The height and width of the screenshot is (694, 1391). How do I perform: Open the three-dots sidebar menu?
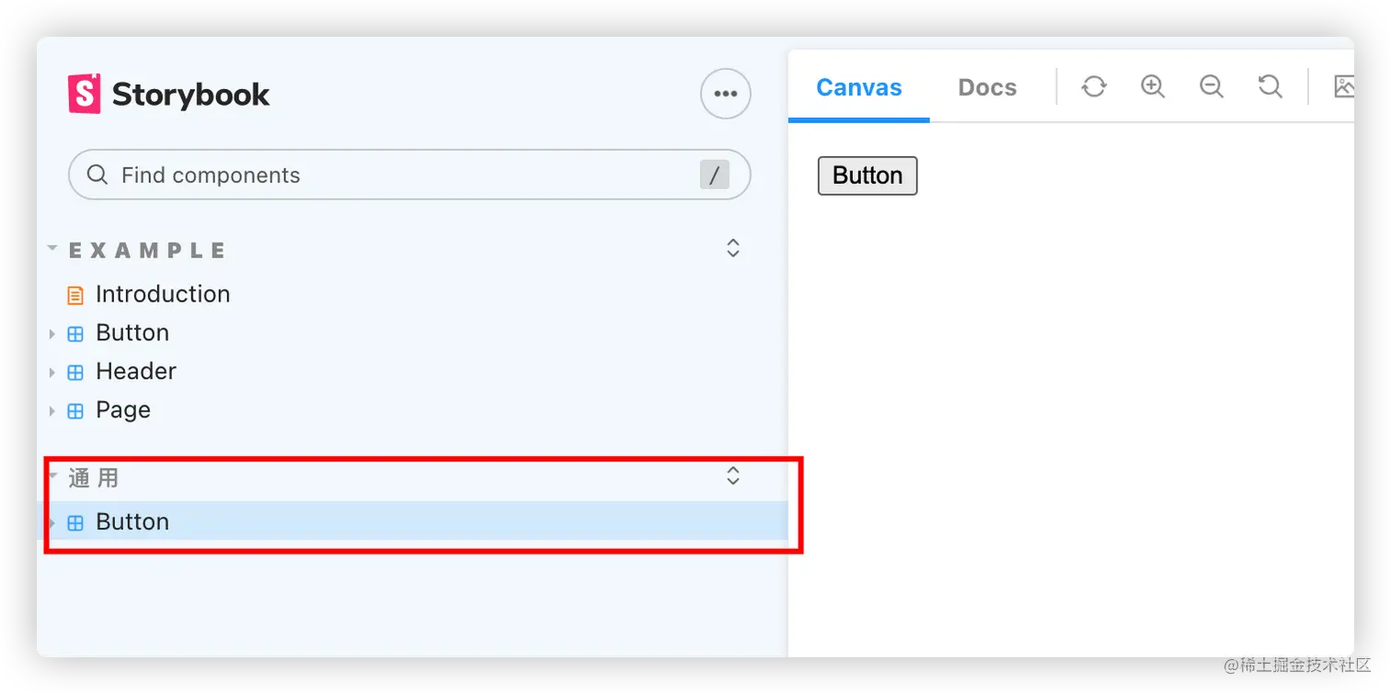726,94
